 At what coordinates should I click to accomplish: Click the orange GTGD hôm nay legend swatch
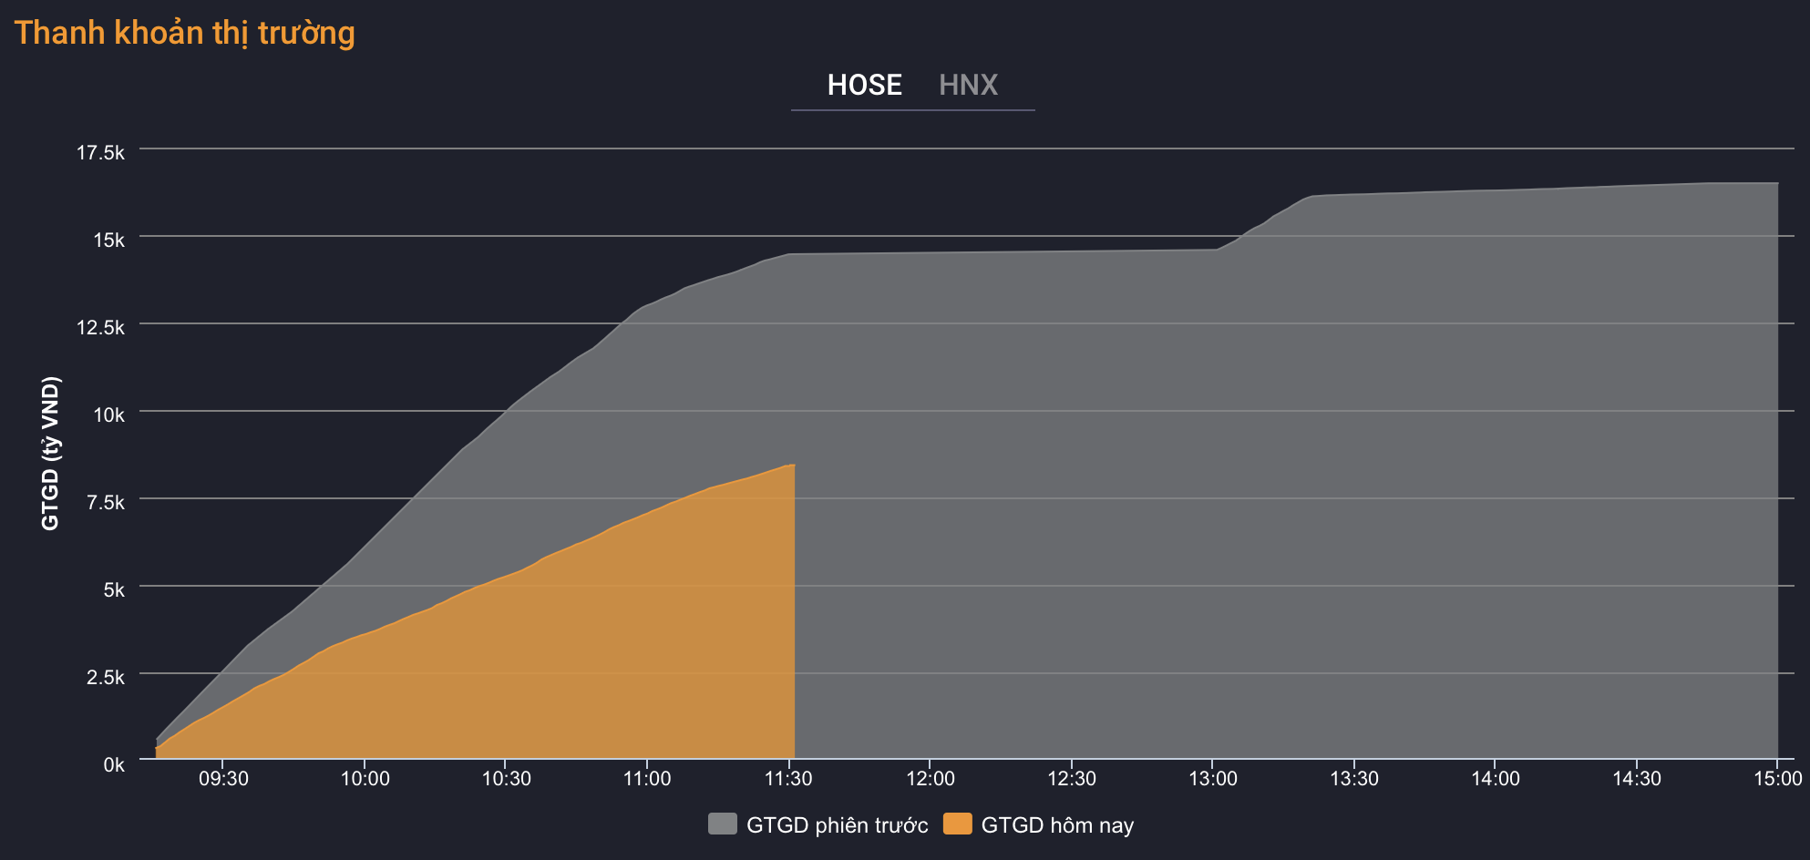(957, 824)
